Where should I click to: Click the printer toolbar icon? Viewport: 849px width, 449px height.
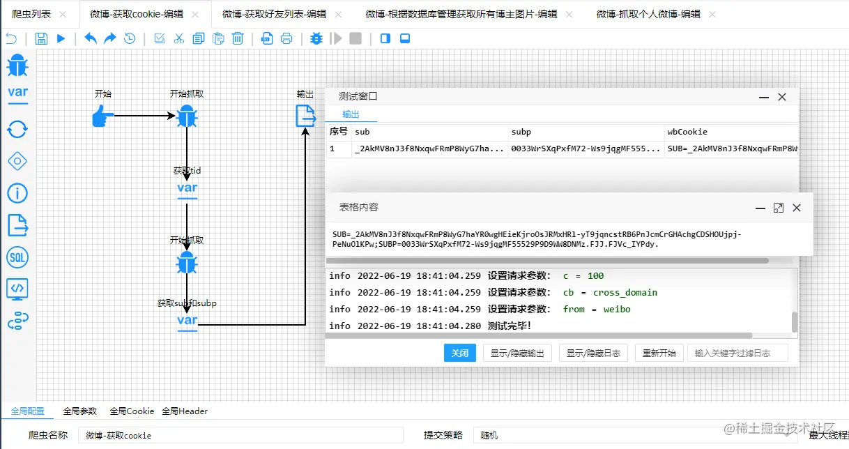coord(286,38)
